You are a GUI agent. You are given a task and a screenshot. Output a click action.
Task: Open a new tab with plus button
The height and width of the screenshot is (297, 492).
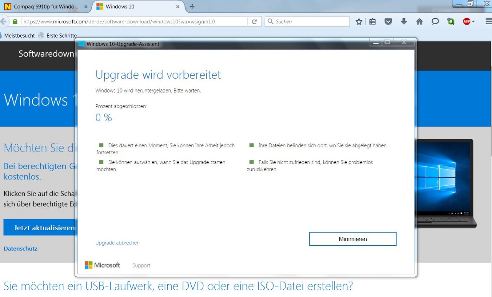click(192, 7)
